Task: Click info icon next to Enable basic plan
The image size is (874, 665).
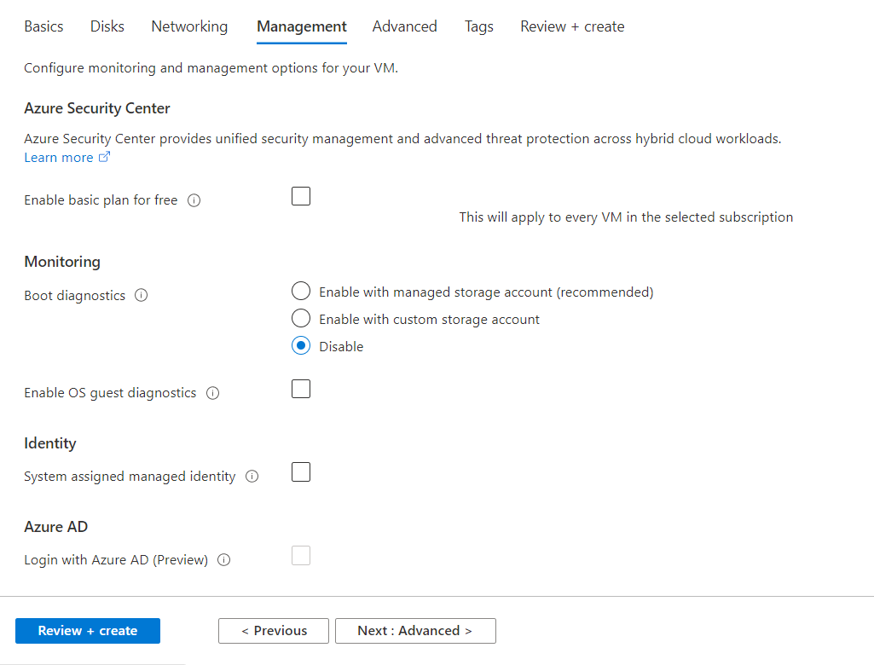Action: point(194,201)
